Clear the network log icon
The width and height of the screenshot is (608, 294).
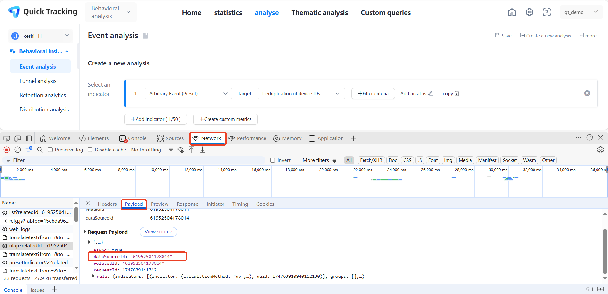pos(18,150)
